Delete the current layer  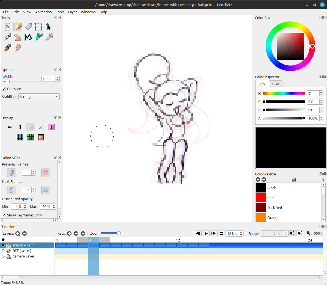(x=24, y=234)
